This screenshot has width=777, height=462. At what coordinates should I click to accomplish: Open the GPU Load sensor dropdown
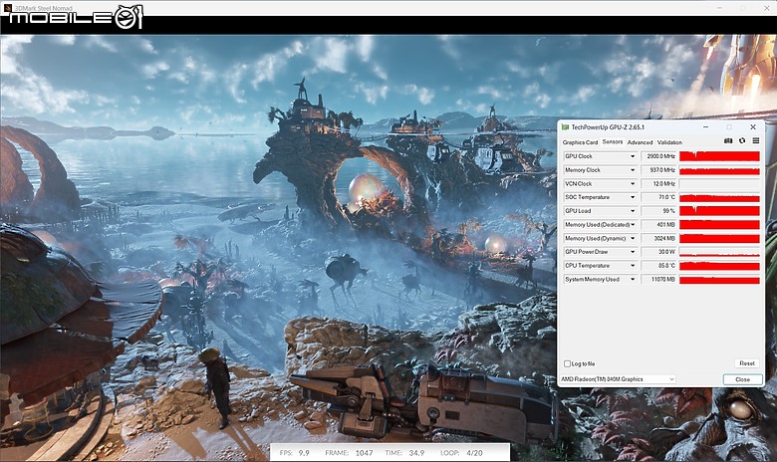[633, 211]
